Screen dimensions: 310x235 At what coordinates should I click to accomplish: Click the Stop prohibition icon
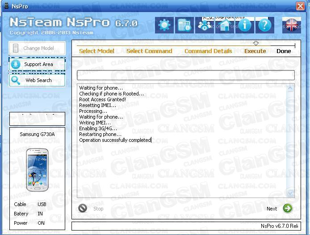[83, 208]
